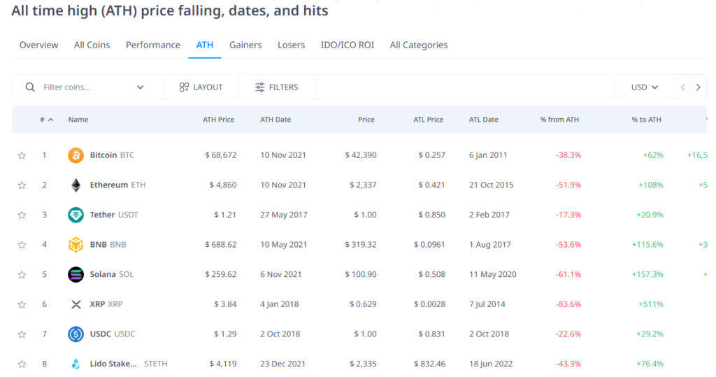
Task: Open the FILTERS button
Action: (276, 87)
